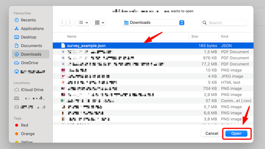Click the Desktop icon in sidebar
The width and height of the screenshot is (265, 149).
[x=17, y=37]
